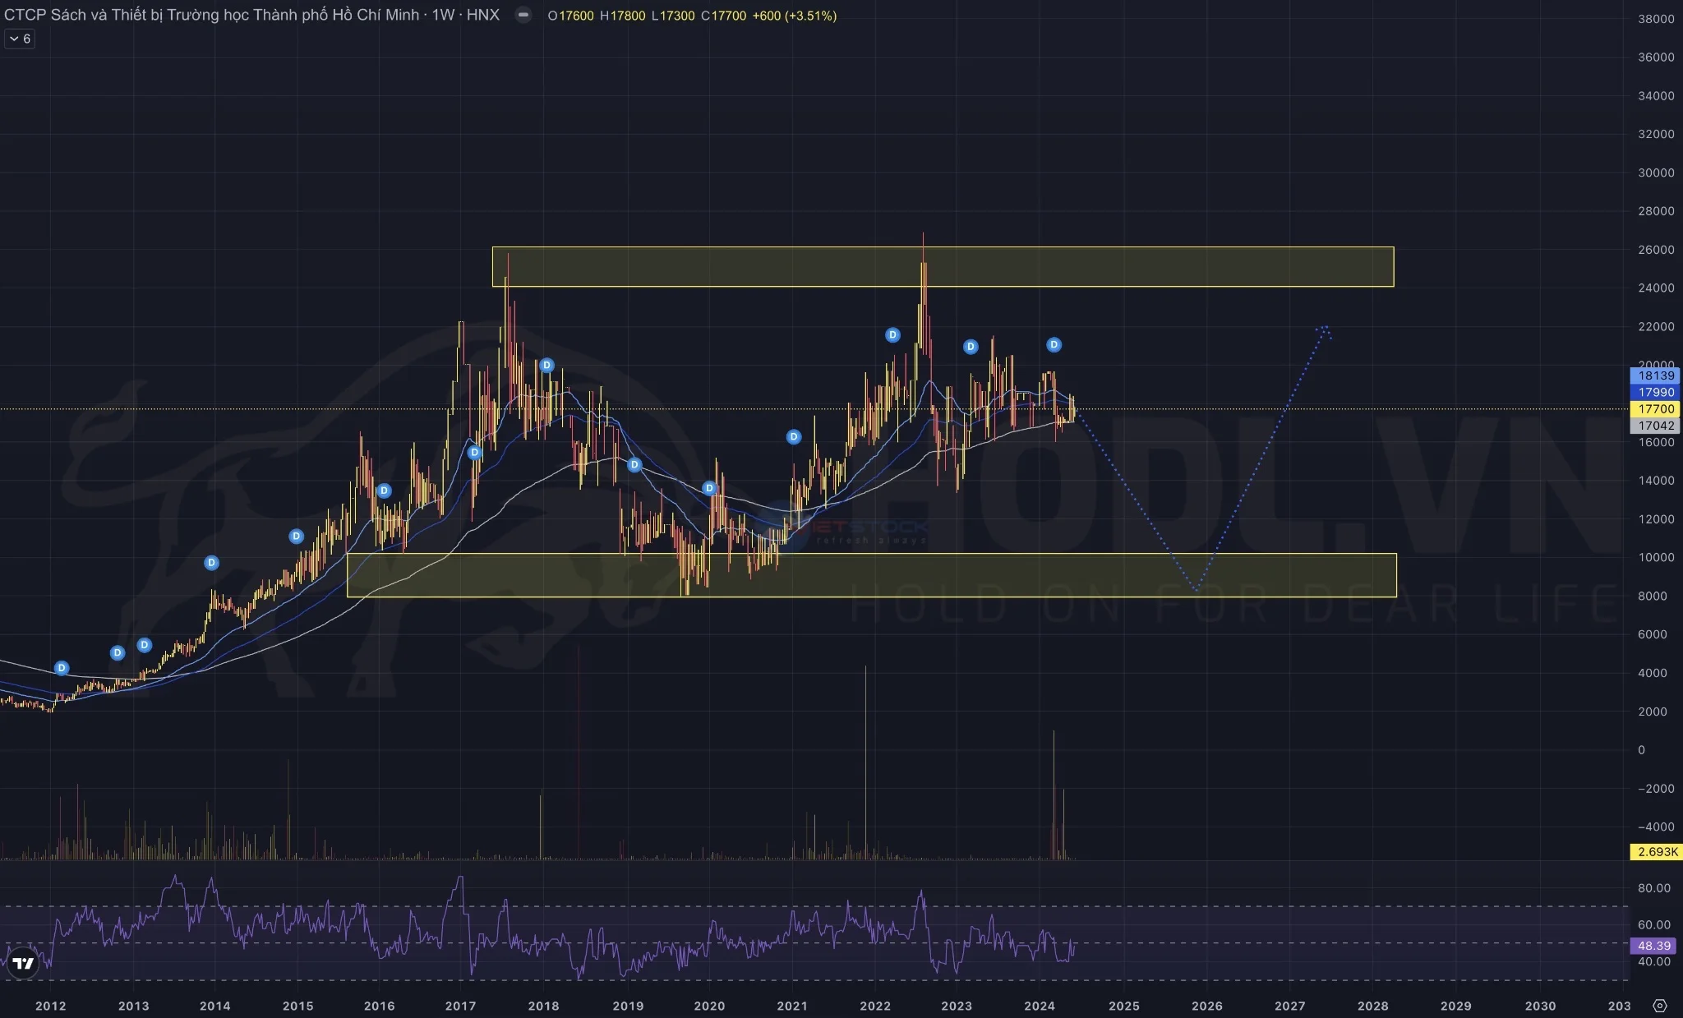The image size is (1683, 1018).
Task: Click the blue 18139 indicator price label
Action: [x=1655, y=375]
